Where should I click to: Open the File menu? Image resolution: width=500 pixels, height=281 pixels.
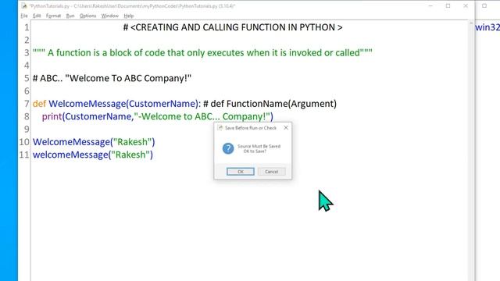point(24,16)
